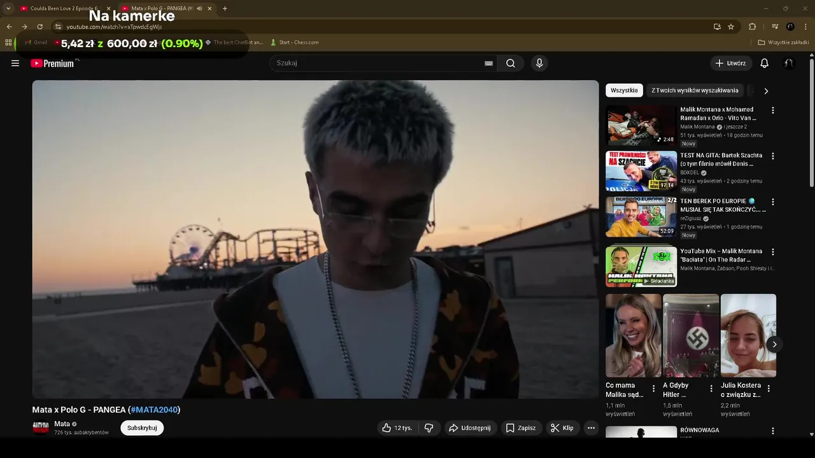
Task: Open Wszystkie zakładki bookmarks folder
Action: click(x=783, y=43)
